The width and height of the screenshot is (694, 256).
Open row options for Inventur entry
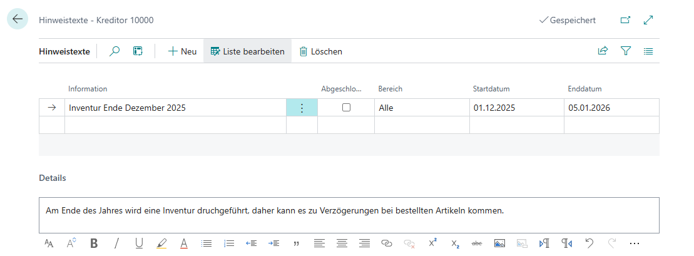pos(302,108)
